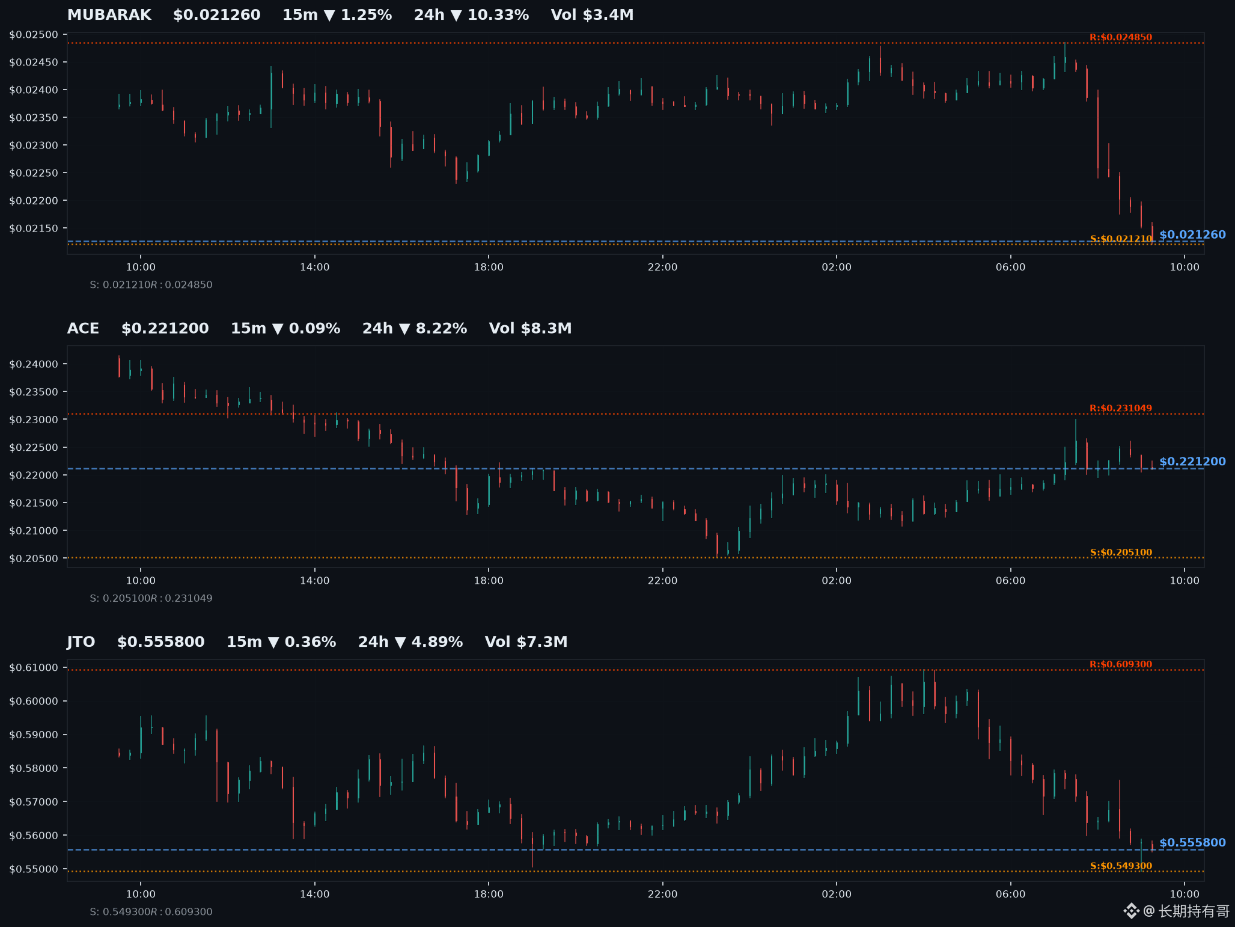
Task: Click the JTO ticker title
Action: click(81, 642)
